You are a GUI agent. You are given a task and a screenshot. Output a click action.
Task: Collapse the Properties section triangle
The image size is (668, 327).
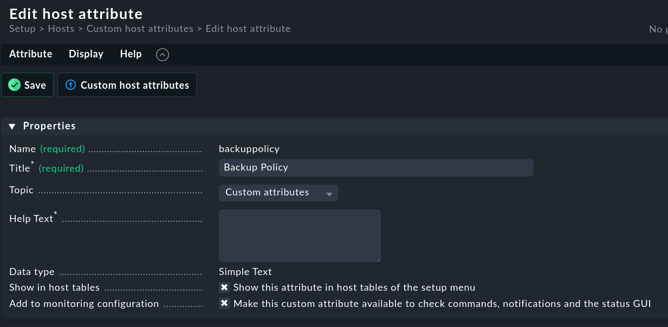click(x=12, y=126)
